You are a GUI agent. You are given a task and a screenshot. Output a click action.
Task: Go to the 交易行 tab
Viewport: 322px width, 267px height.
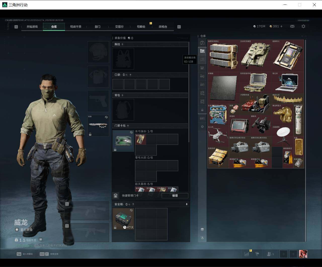pos(119,27)
